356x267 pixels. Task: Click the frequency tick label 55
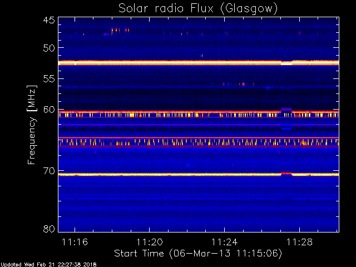pyautogui.click(x=49, y=79)
